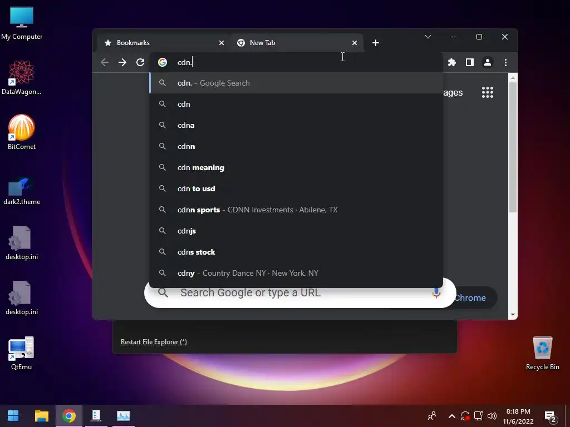Open a new tab with the plus button
Viewport: 570px width, 427px height.
tap(376, 43)
